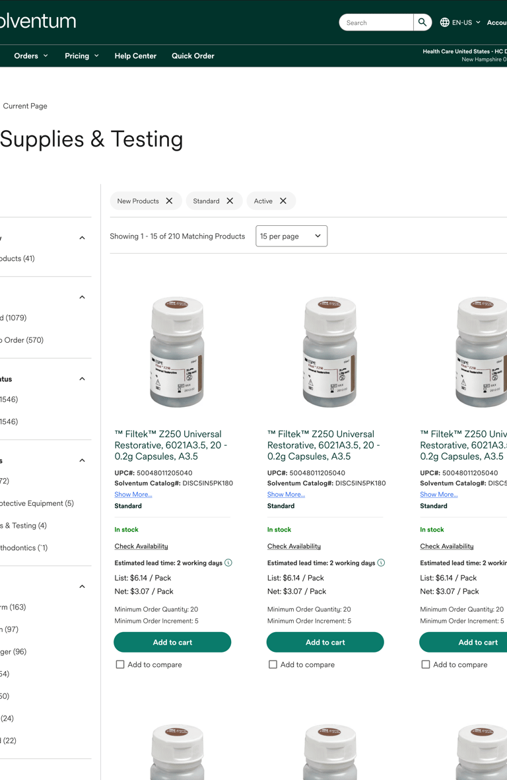Add the first Filtek Z250 to cart

click(172, 642)
